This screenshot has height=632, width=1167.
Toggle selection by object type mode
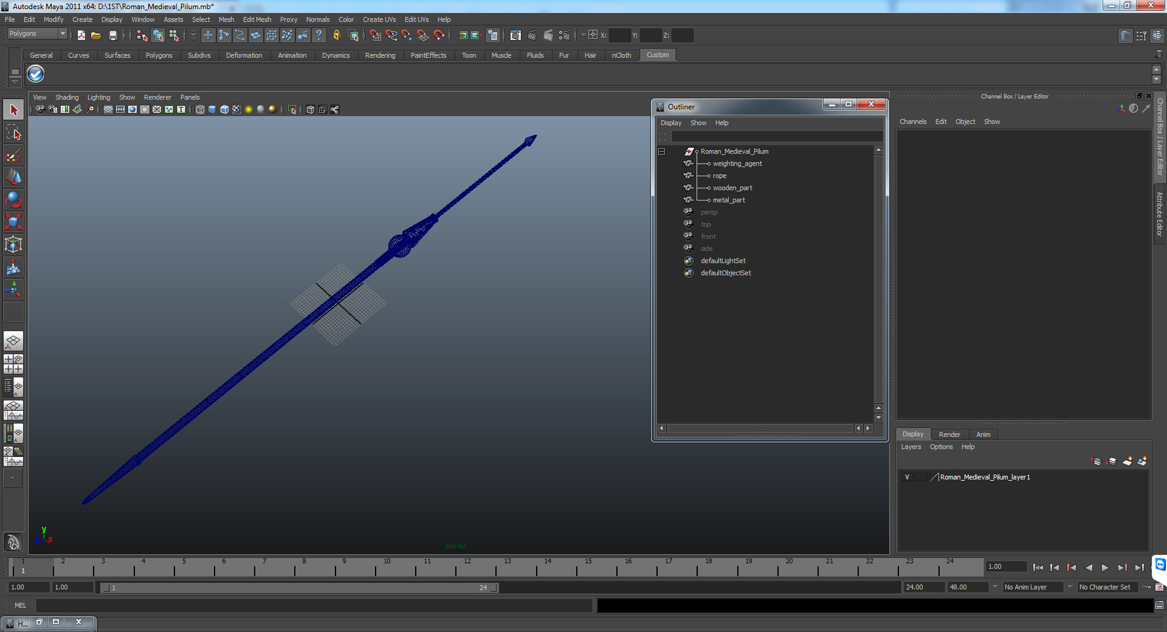point(158,35)
